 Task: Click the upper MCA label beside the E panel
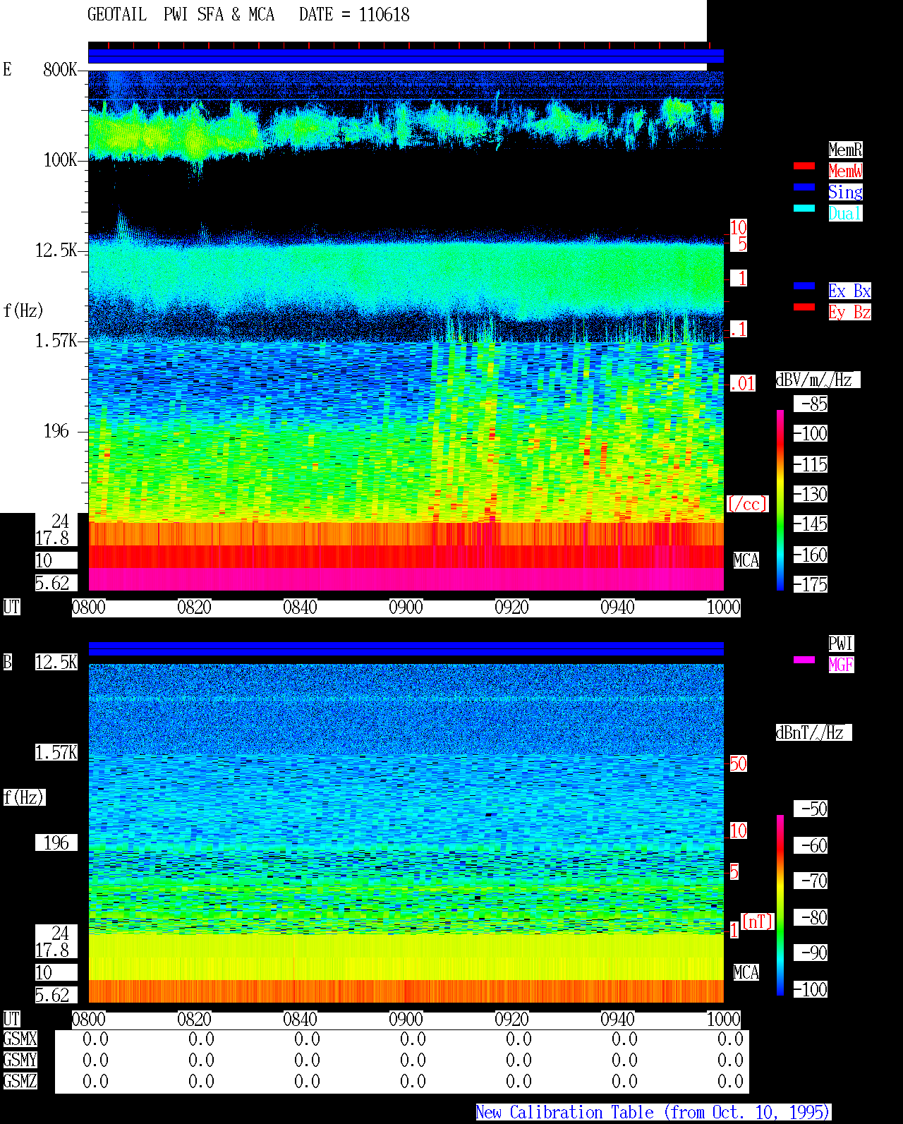[746, 561]
